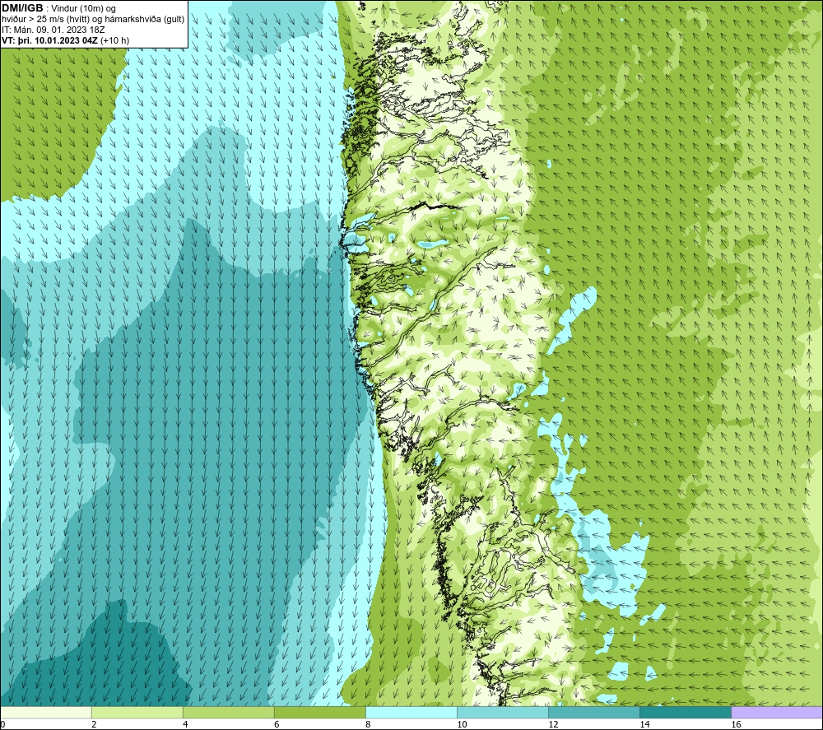The image size is (823, 730).
Task: Click the legend scale label "6"
Action: coord(277,724)
